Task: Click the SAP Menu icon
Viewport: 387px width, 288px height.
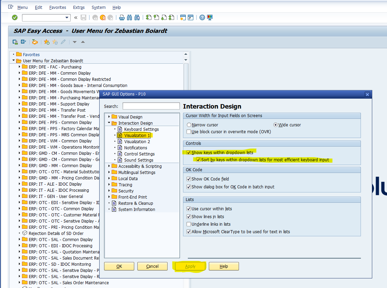Action: tap(23, 42)
